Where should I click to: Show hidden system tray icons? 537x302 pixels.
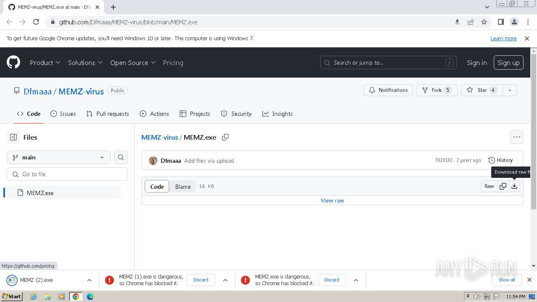coord(468,297)
